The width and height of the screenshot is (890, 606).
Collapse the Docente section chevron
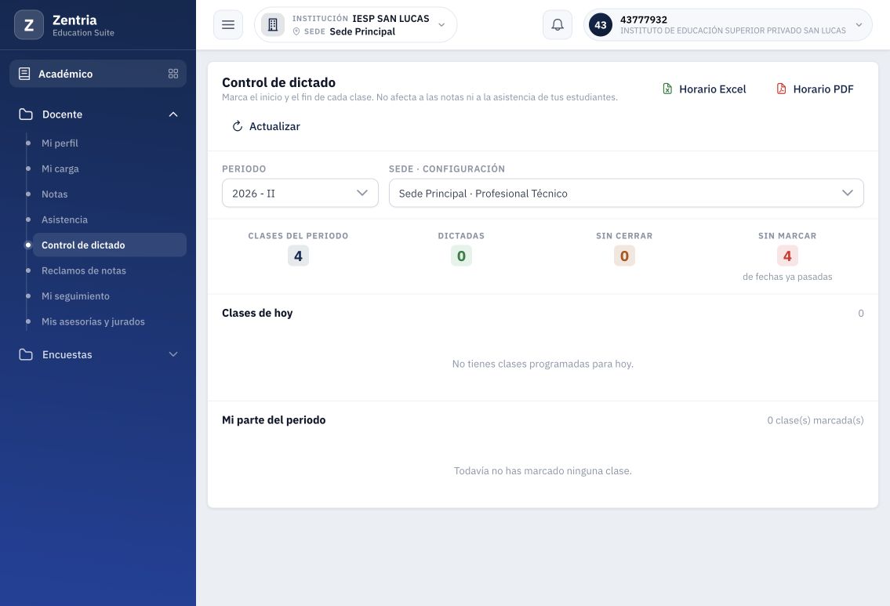click(173, 114)
